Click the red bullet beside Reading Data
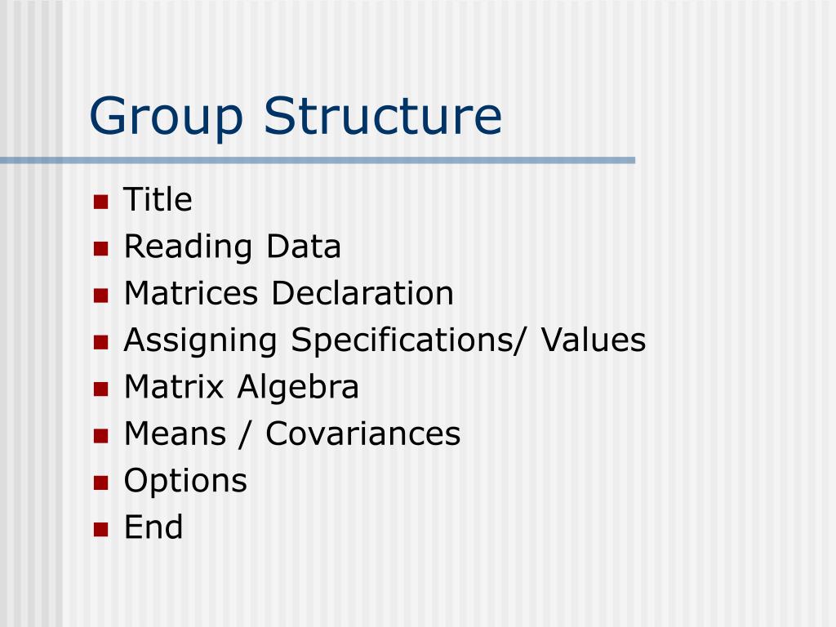The width and height of the screenshot is (836, 627). 100,249
